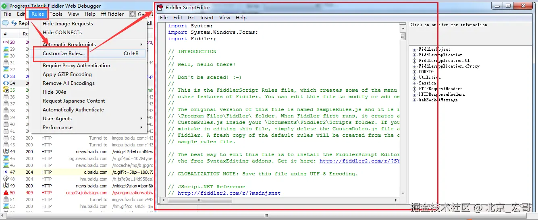Open the User-Agents submenu
538x220 pixels.
click(x=88, y=119)
